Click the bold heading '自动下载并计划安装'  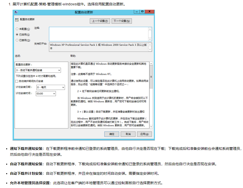26,173
